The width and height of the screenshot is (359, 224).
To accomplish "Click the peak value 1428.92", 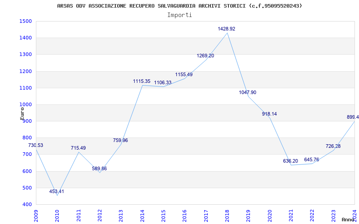I will (x=227, y=29).
